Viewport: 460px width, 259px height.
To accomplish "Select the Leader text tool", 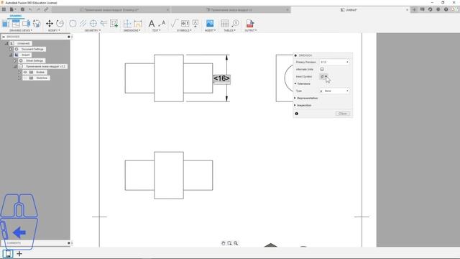I will click(x=162, y=24).
